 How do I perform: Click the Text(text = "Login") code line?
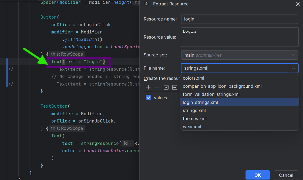[x=78, y=62]
